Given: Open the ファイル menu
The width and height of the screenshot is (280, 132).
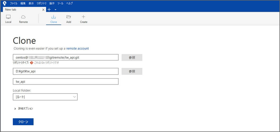Looking at the screenshot, I should point(13,3).
